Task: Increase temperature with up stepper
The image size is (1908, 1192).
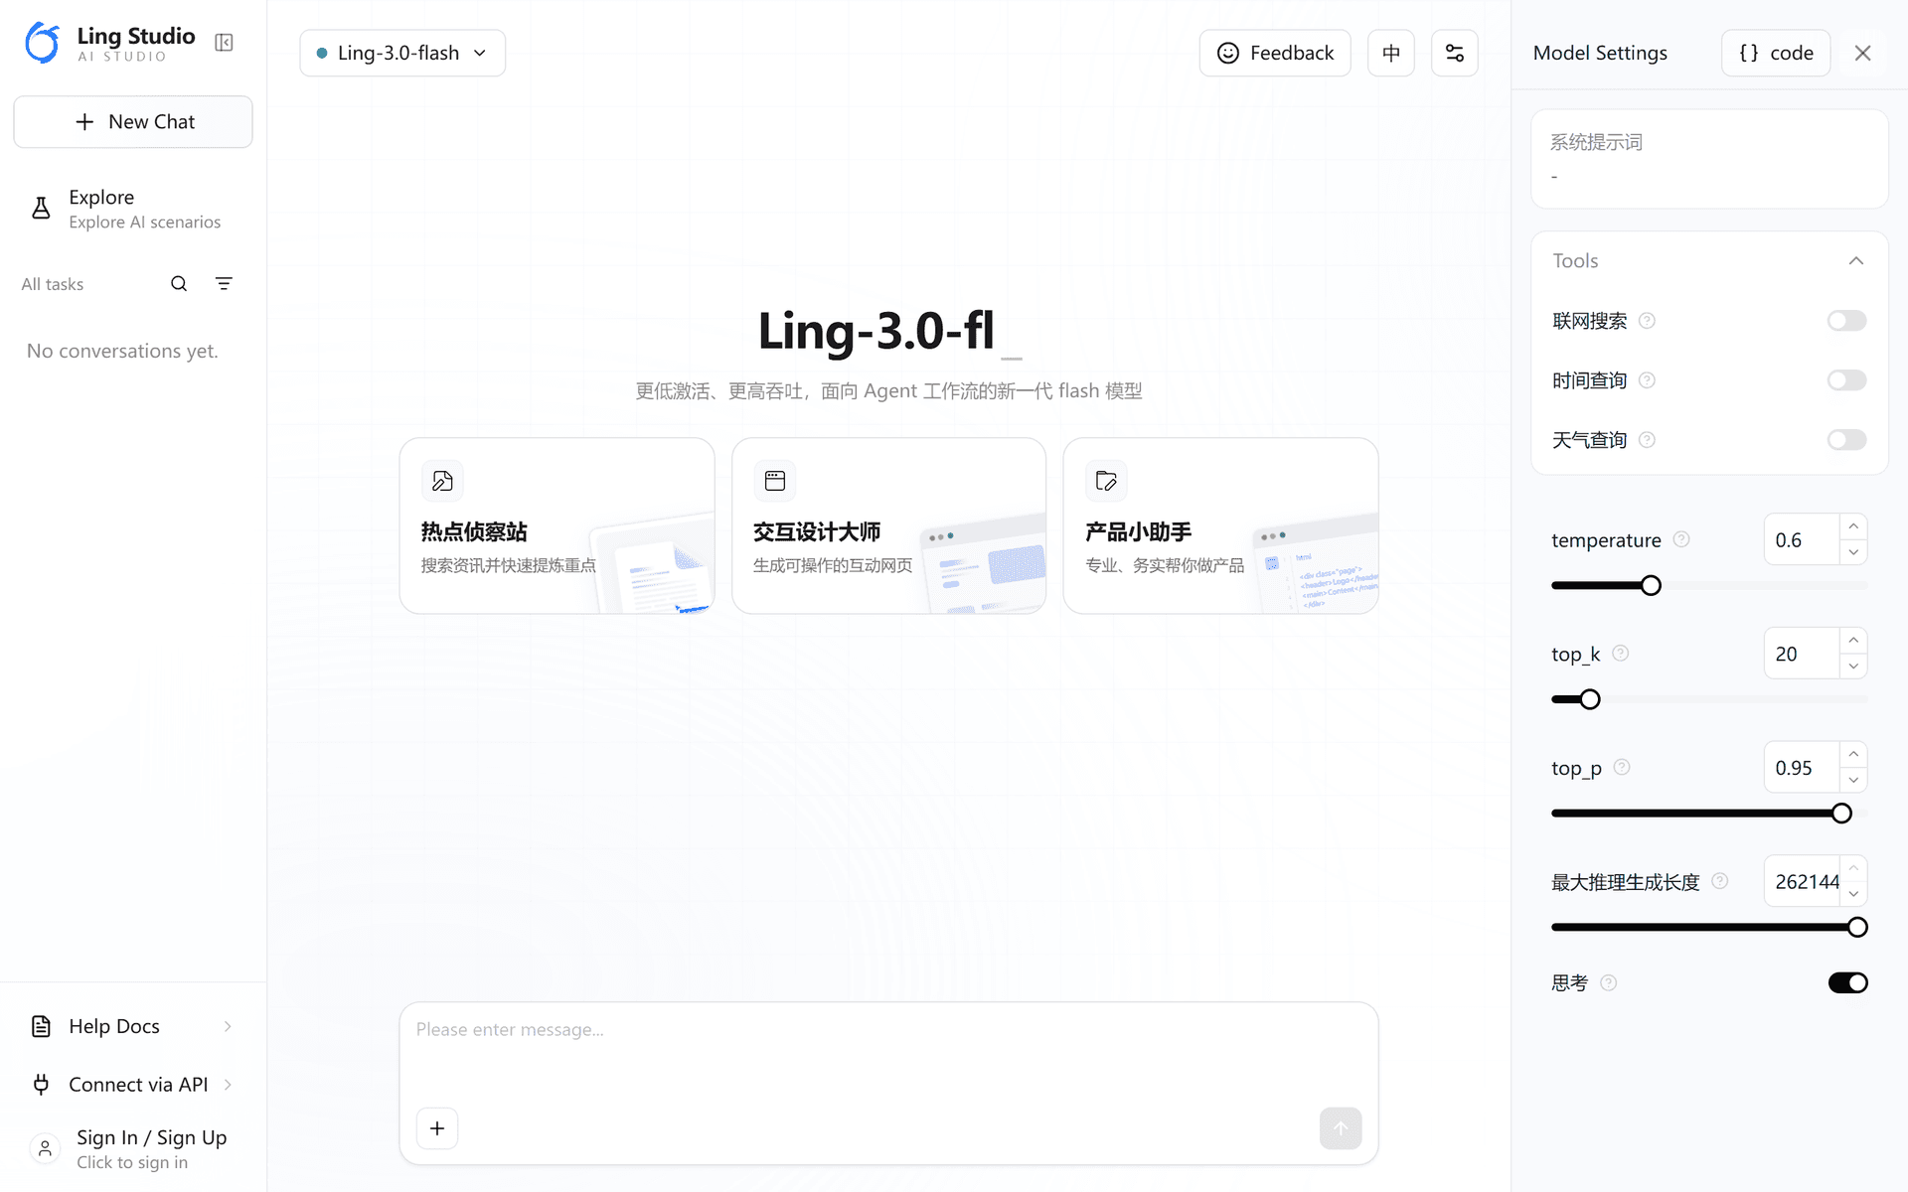Action: [x=1853, y=526]
